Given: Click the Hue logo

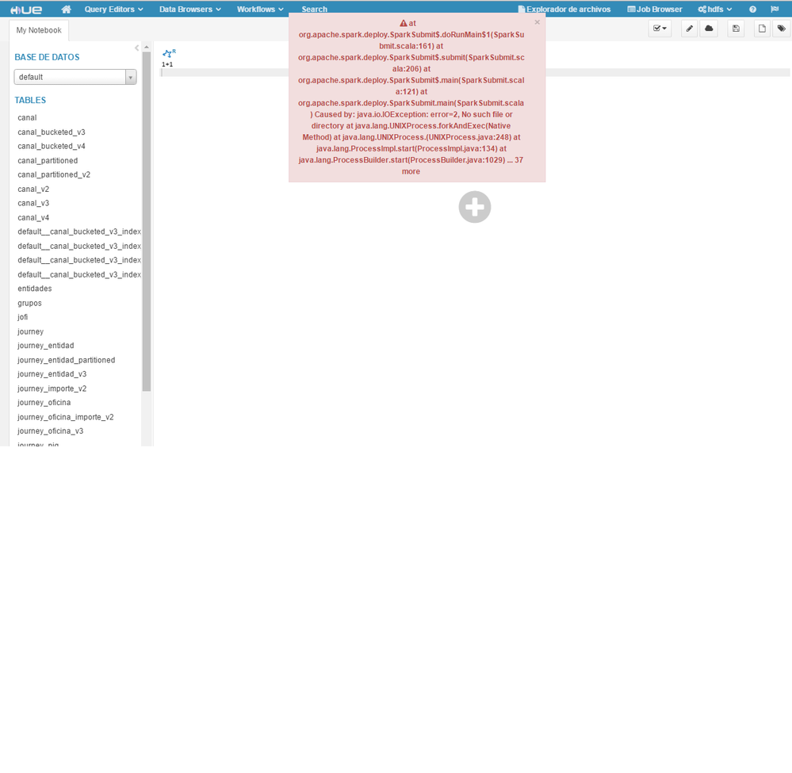Looking at the screenshot, I should point(26,10).
